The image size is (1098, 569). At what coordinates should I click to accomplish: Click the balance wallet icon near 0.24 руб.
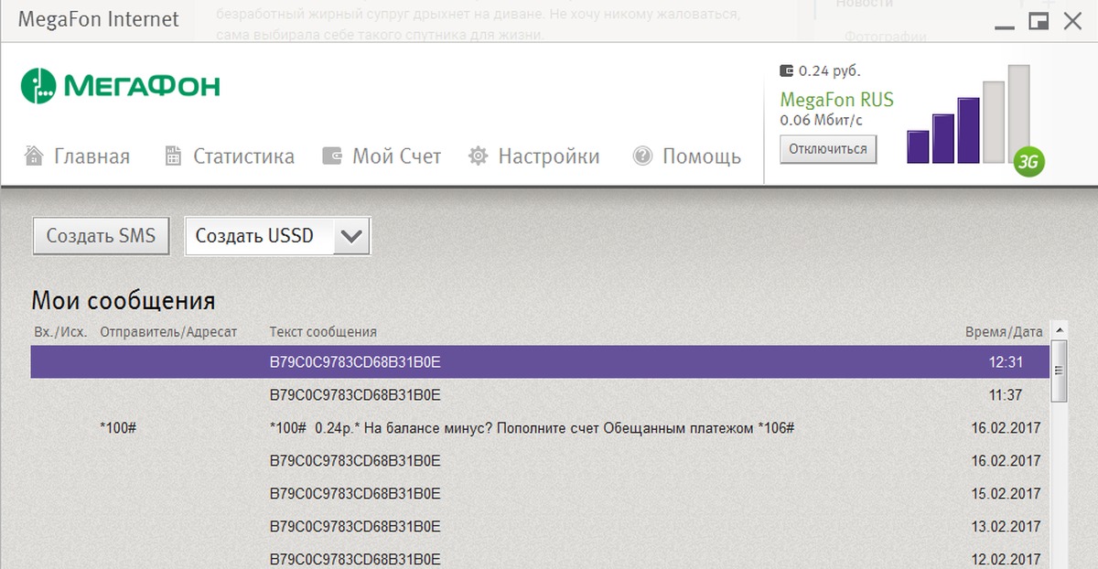(786, 70)
